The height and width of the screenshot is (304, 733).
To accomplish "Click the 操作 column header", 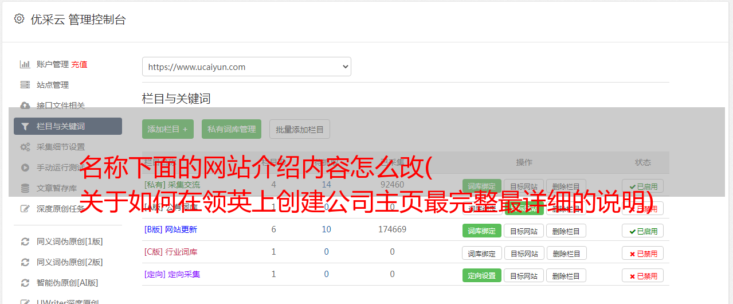I will 524,162.
